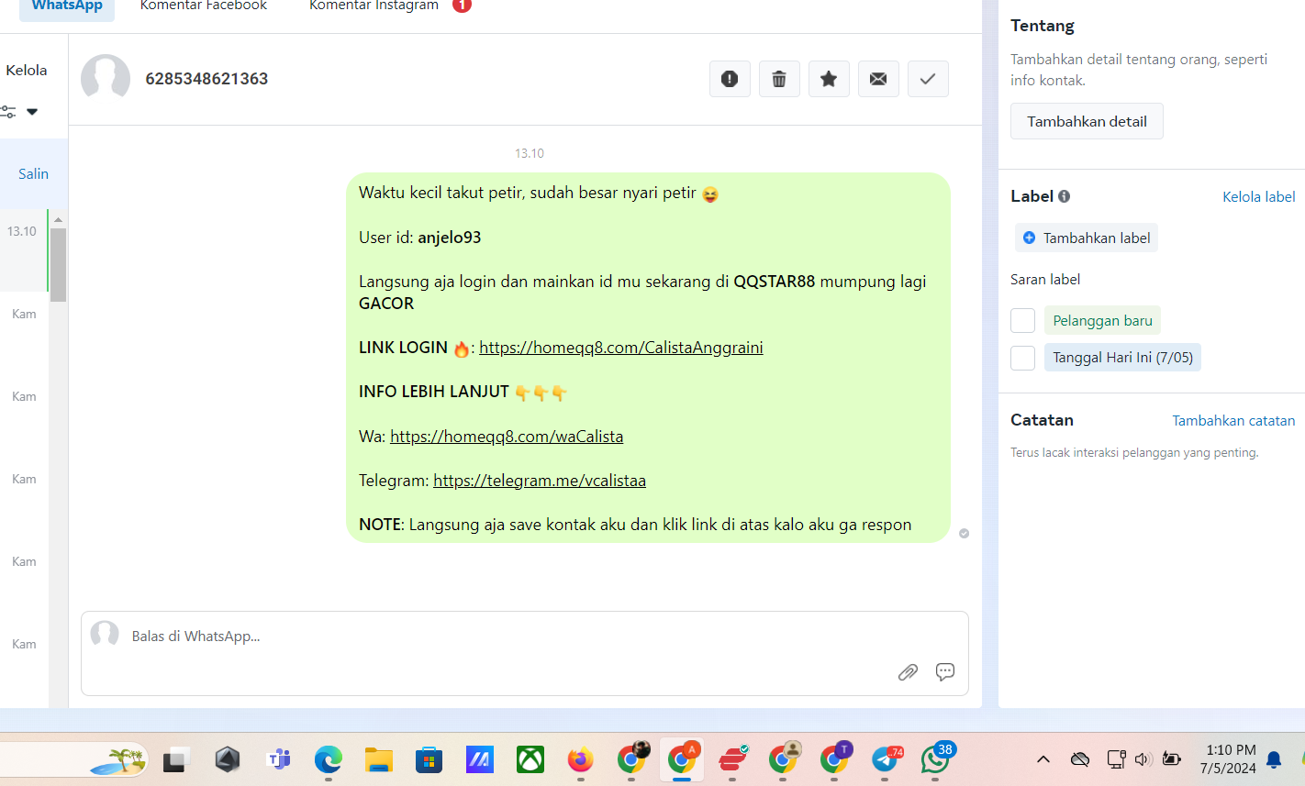
Task: Open WhatsApp desktop app in the taskbar
Action: [x=936, y=759]
